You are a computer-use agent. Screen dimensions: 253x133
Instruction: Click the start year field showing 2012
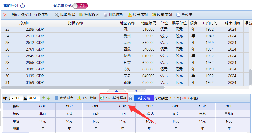tap(17, 98)
